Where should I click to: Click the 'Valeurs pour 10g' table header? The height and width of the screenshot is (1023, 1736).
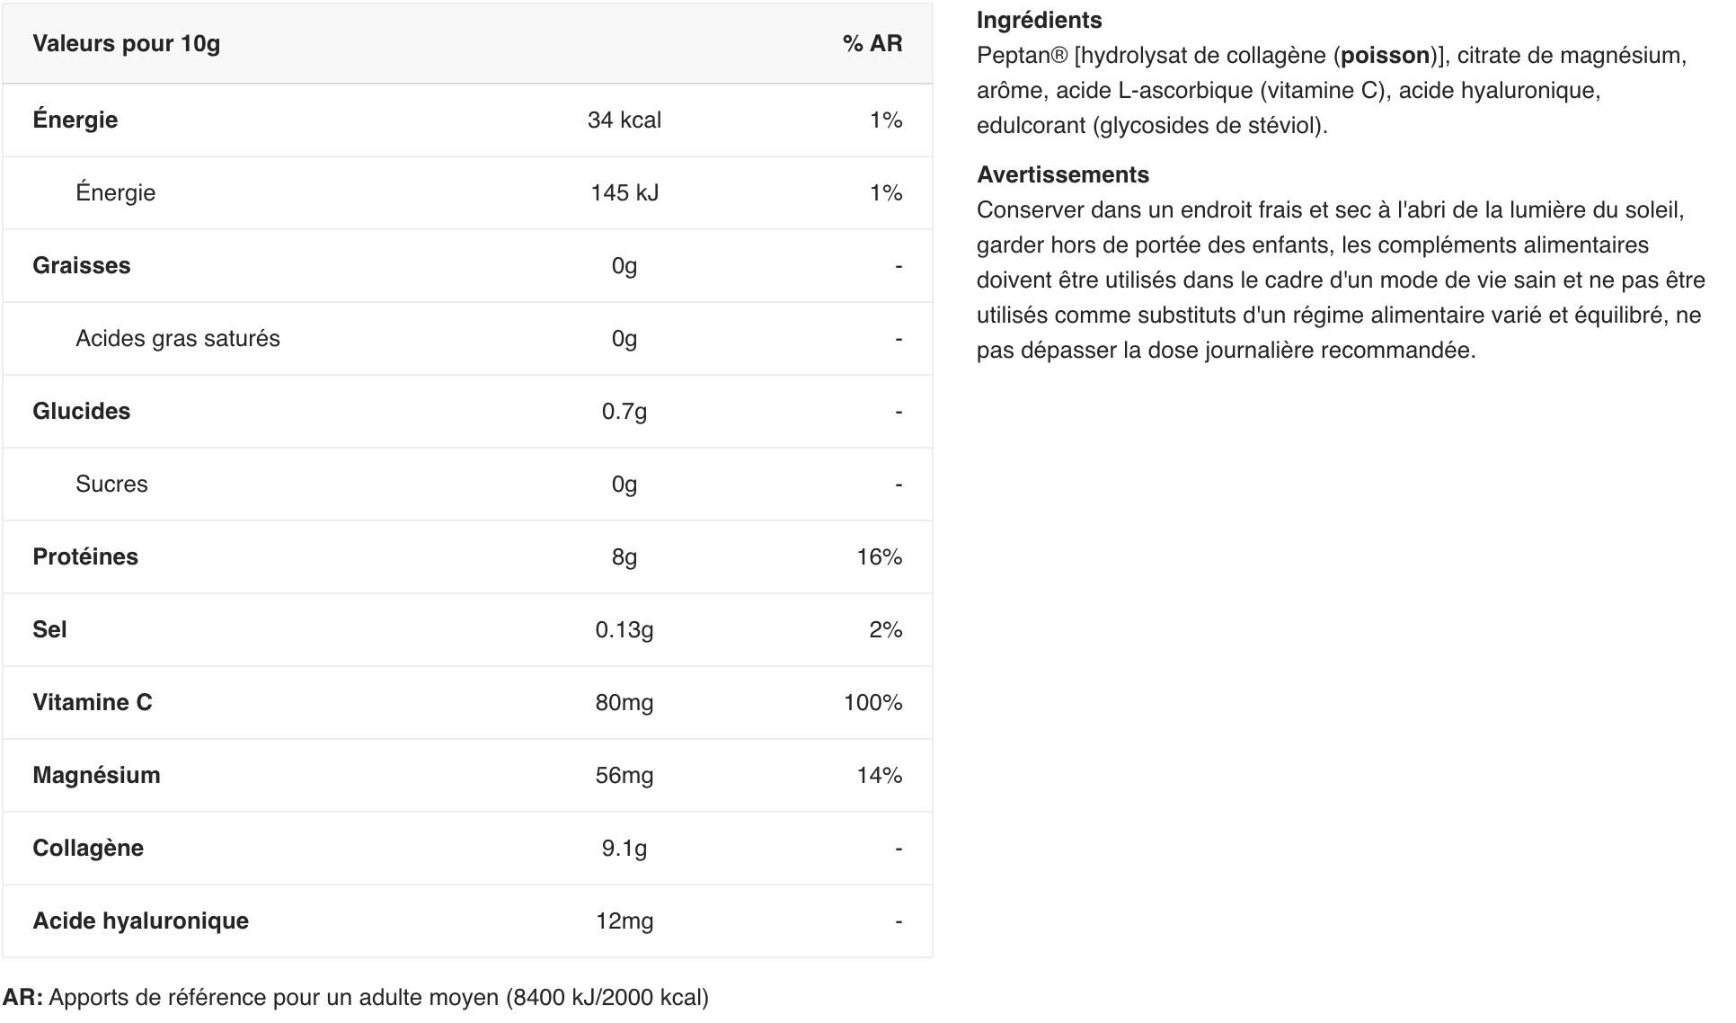click(126, 43)
